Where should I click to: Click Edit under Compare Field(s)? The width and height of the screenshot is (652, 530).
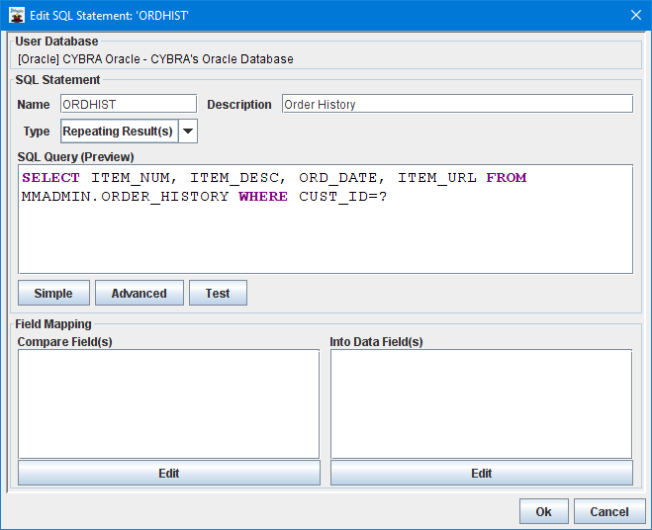tap(169, 473)
